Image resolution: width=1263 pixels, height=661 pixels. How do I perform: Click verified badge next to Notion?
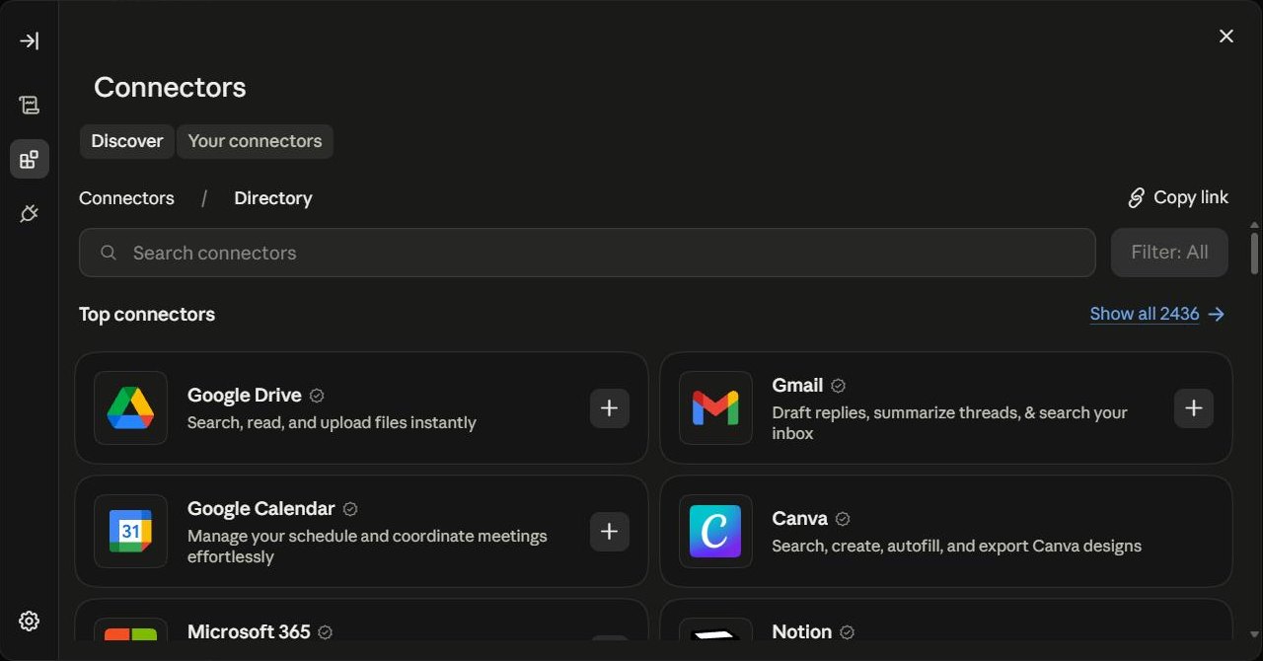tap(847, 631)
